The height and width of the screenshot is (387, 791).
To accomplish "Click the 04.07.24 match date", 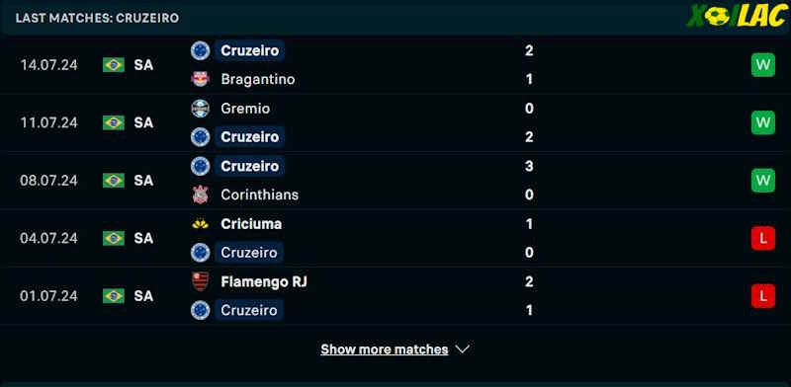I will [x=48, y=238].
